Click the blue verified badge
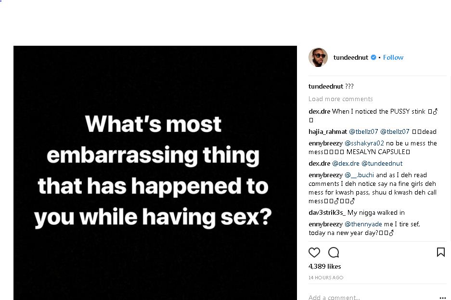 point(373,57)
